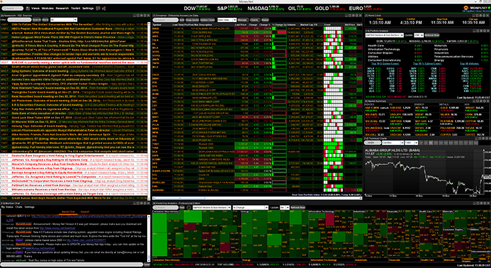Click the S icon in Technical Charts header
This screenshot has width=491, height=268.
tap(483, 138)
